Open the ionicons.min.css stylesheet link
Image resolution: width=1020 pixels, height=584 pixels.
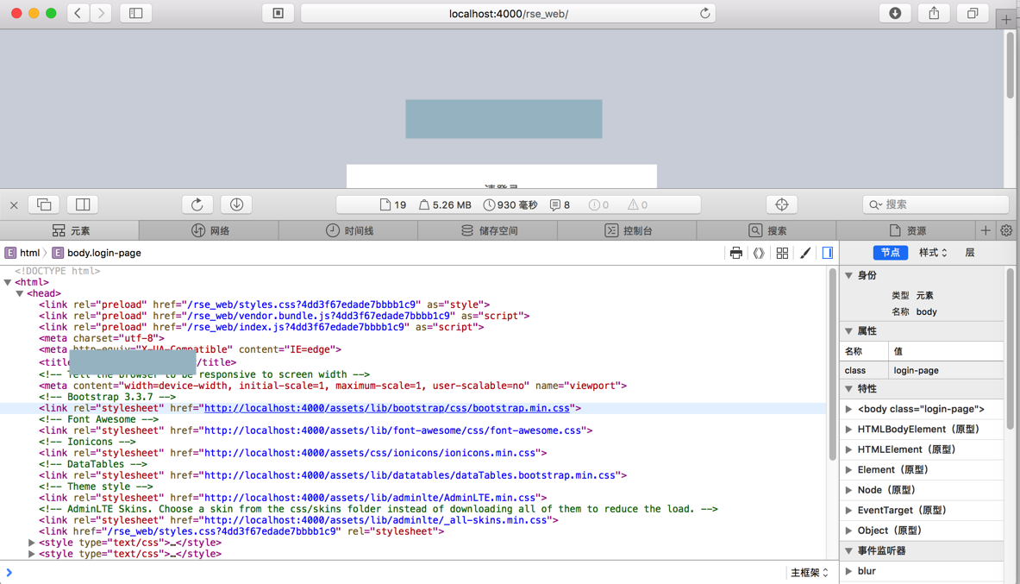[370, 453]
